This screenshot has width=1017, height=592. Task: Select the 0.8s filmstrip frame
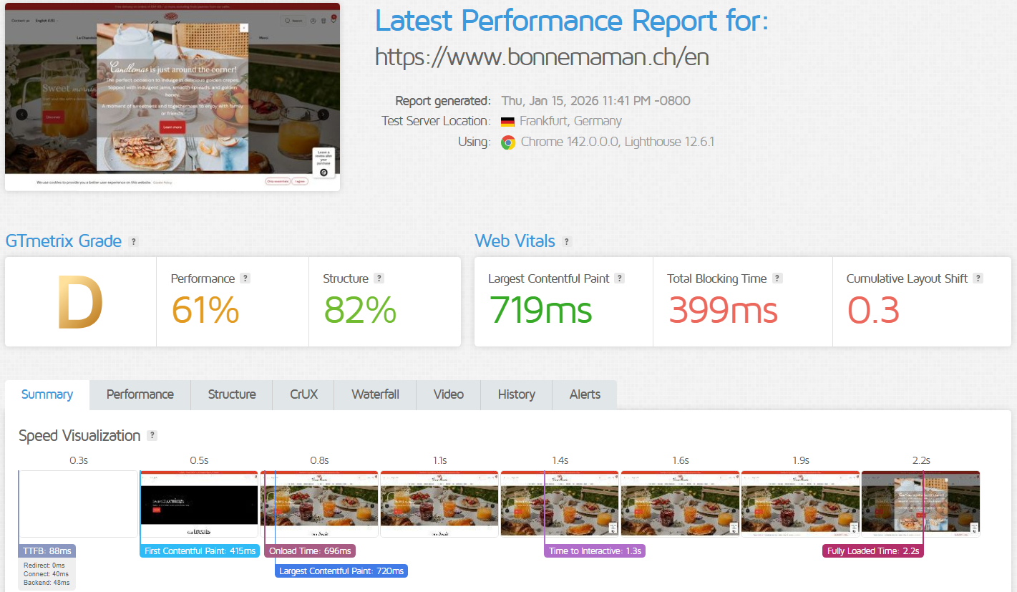point(319,504)
